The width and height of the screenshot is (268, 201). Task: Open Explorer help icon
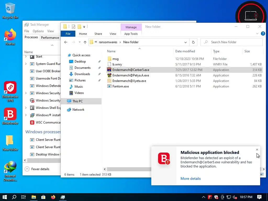click(x=263, y=33)
